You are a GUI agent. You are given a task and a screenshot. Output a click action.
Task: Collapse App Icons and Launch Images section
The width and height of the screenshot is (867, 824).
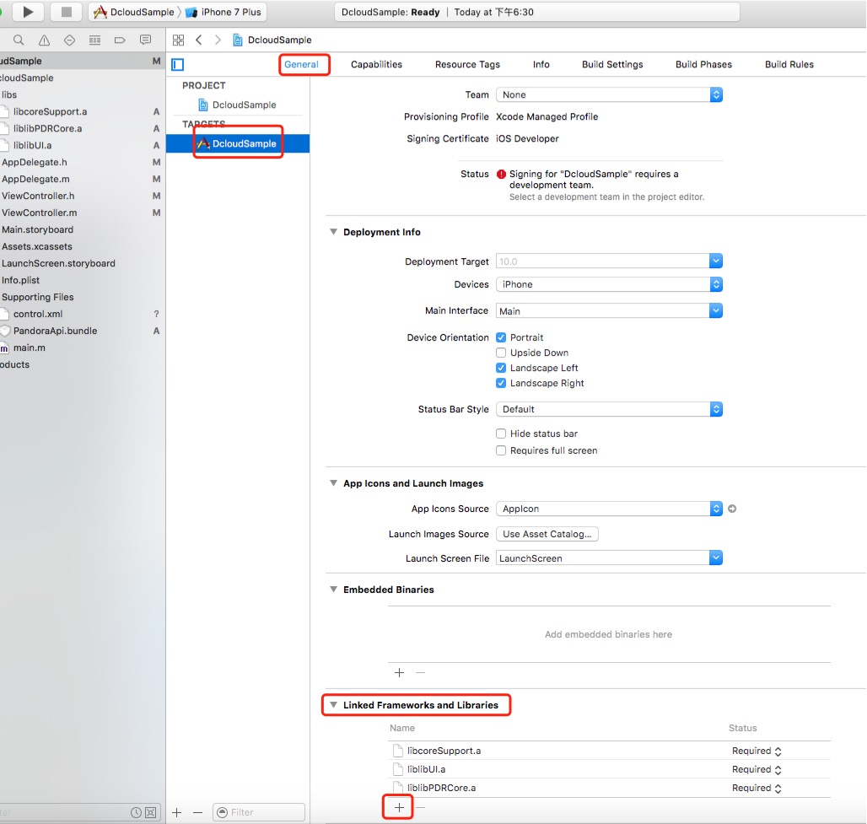coord(333,483)
